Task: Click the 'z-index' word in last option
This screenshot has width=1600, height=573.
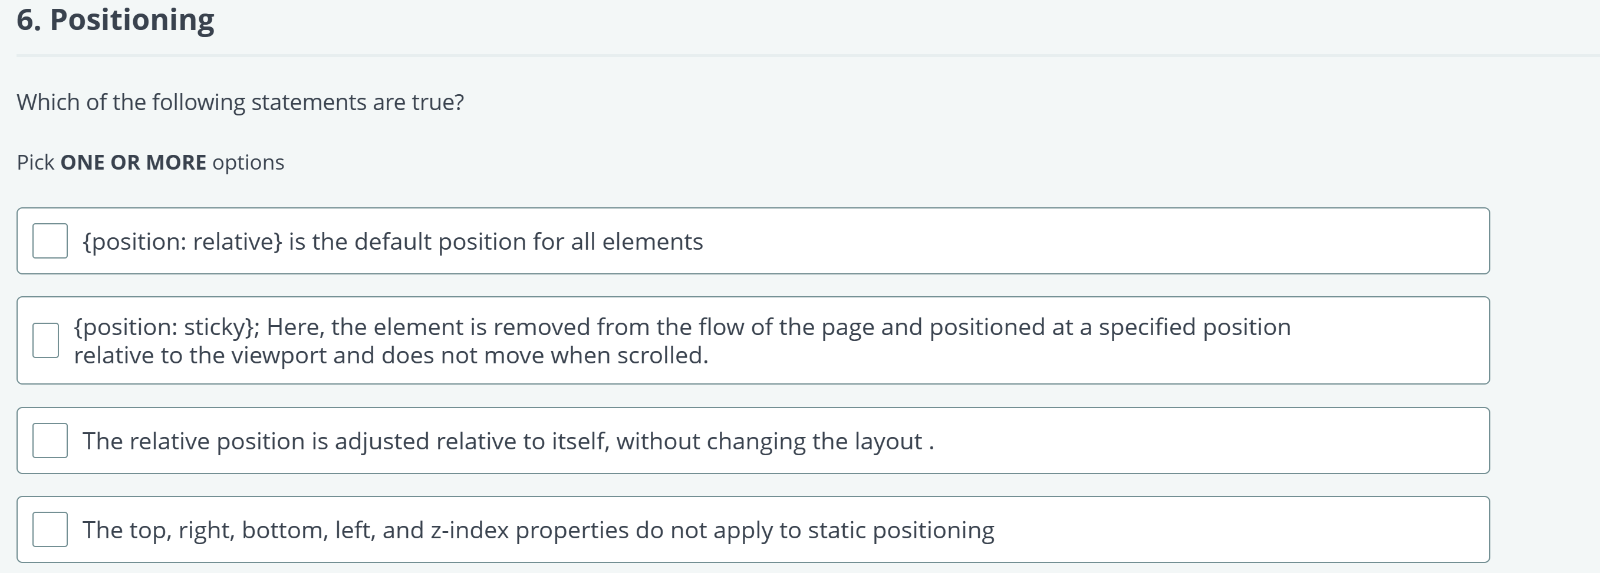Action: click(x=469, y=529)
